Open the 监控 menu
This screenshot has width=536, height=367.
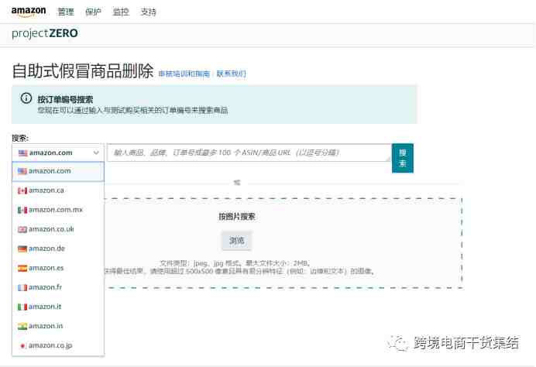coord(121,12)
